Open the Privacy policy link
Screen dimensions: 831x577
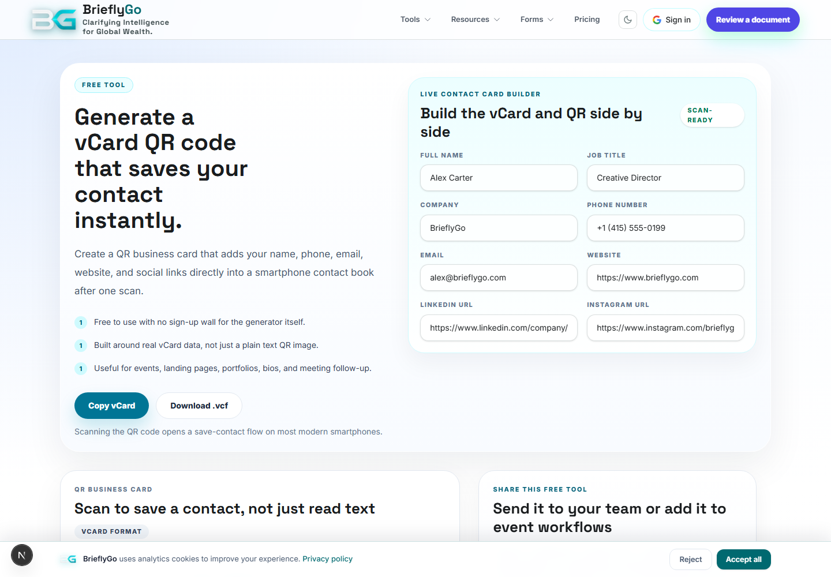(x=327, y=559)
